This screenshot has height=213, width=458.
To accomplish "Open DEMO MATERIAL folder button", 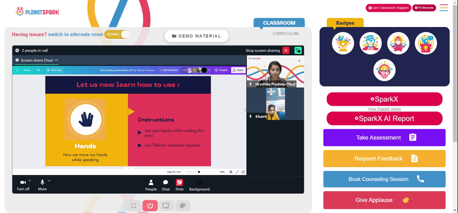I will [196, 36].
